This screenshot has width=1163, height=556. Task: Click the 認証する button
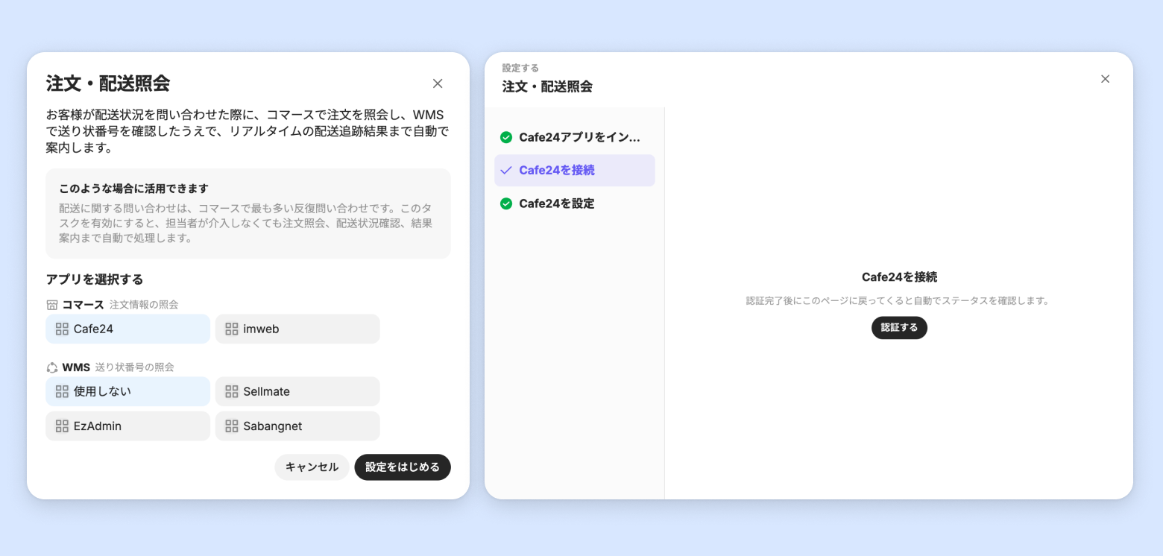899,327
